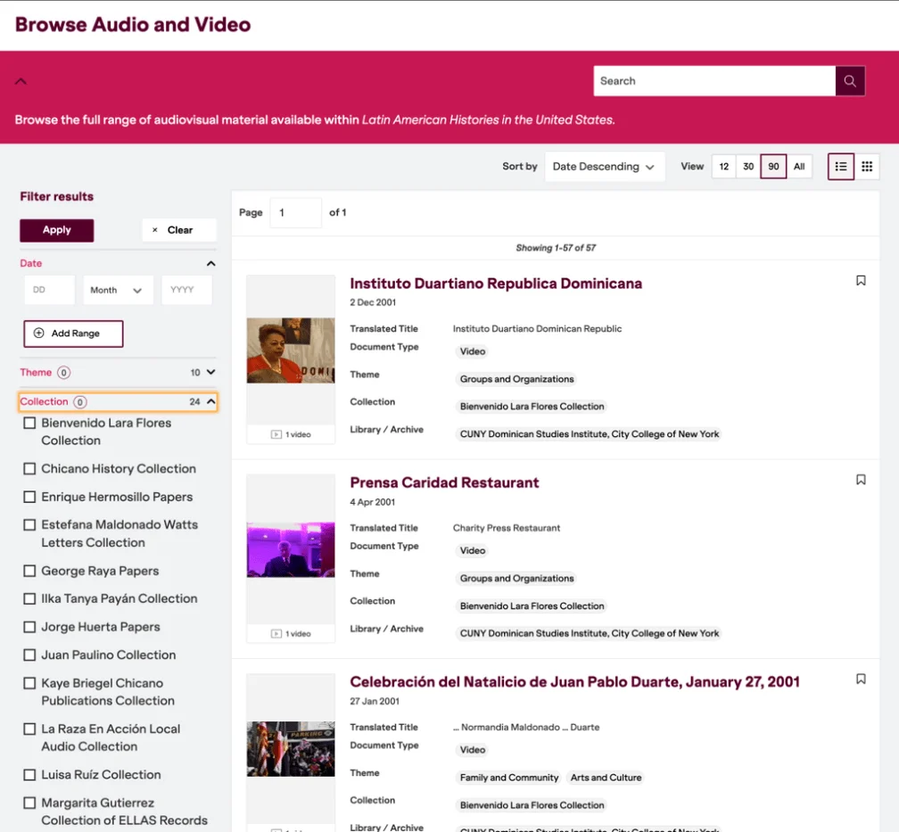
Task: Click Arts and Culture theme tag
Action: pyautogui.click(x=606, y=778)
